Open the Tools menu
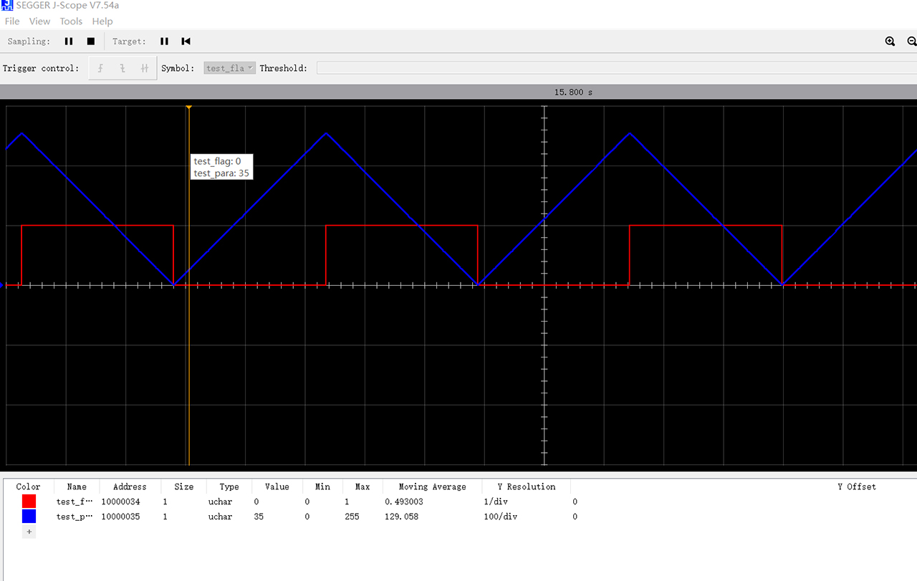This screenshot has height=581, width=917. point(71,21)
